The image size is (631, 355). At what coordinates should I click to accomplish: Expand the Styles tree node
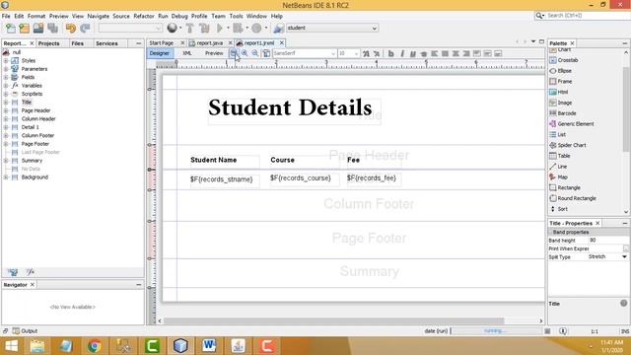pyautogui.click(x=6, y=61)
